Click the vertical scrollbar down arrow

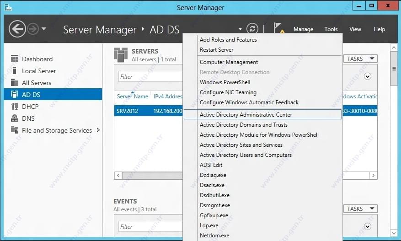394,233
